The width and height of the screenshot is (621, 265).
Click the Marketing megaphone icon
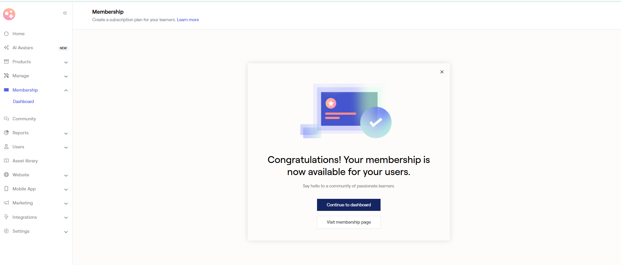[6, 203]
